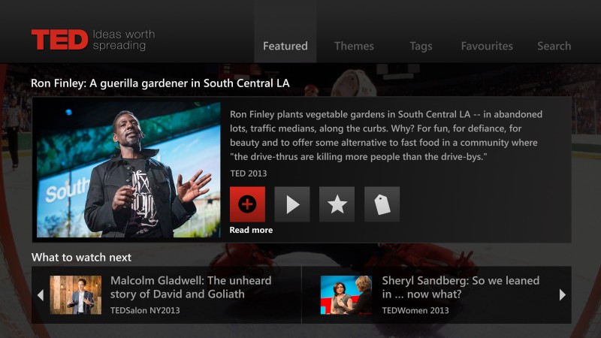Click the Ideas worth spreading tagline
Screen dimensions: 601x338
pyautogui.click(x=124, y=40)
